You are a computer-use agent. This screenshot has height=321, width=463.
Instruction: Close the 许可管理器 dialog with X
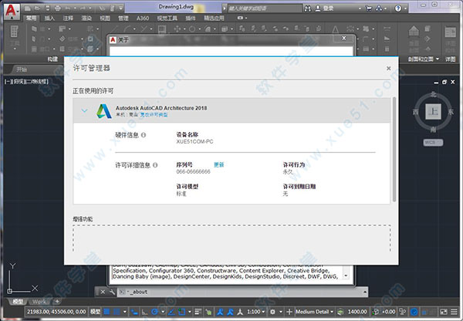pyautogui.click(x=389, y=68)
